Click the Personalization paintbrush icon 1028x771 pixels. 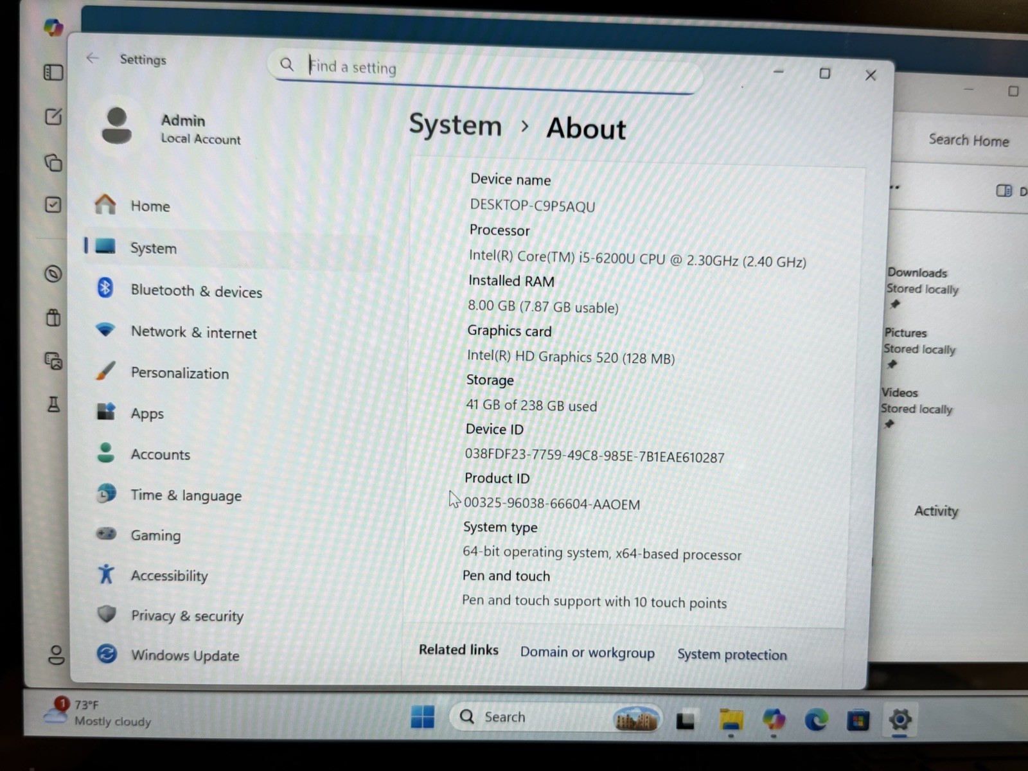click(105, 370)
